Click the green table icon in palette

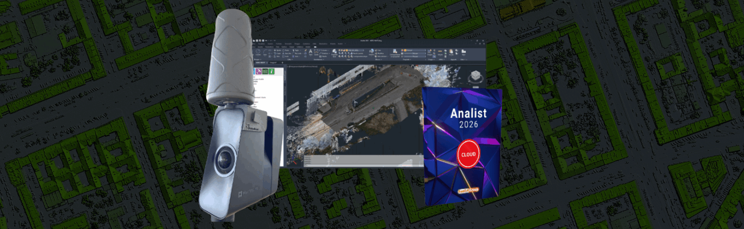pos(265,72)
